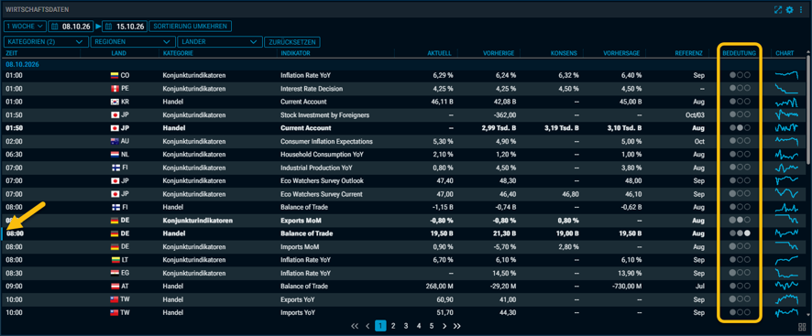Expand the Regionen filter dropdown
Viewport: 812px width, 336px height.
click(x=133, y=42)
